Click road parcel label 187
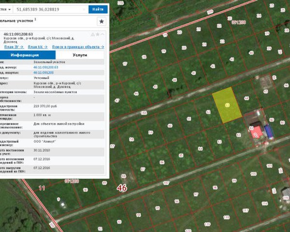The width and height of the screenshot is (290, 232). [166, 183]
